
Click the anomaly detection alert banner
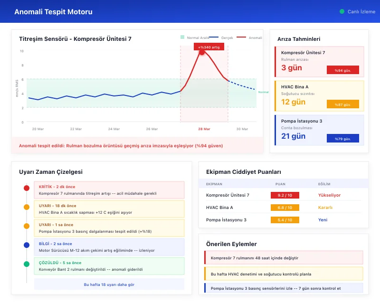[137, 146]
